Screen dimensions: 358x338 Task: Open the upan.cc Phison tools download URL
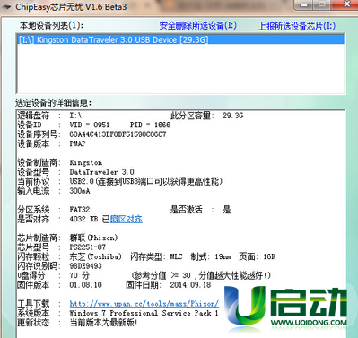[x=144, y=304]
